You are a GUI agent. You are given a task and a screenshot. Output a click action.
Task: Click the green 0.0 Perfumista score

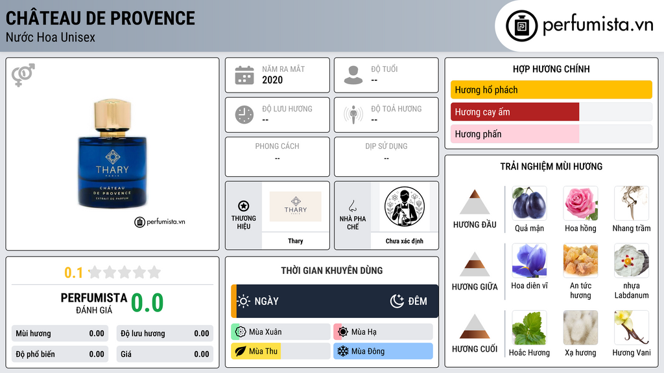click(x=147, y=303)
